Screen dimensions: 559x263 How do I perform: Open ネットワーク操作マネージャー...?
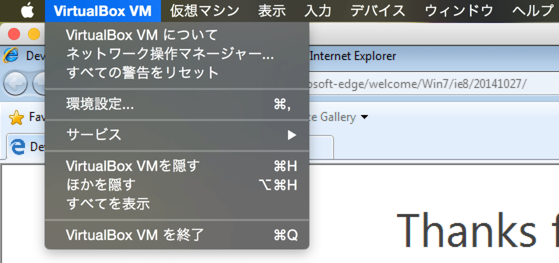click(177, 54)
